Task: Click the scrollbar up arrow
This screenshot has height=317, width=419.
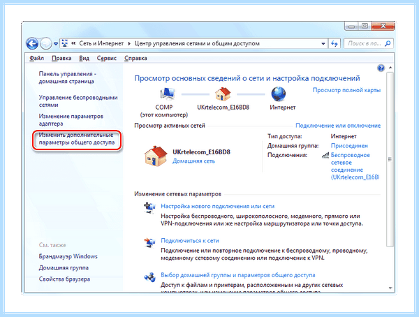Action: [x=390, y=68]
